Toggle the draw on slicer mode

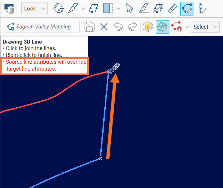147,27
